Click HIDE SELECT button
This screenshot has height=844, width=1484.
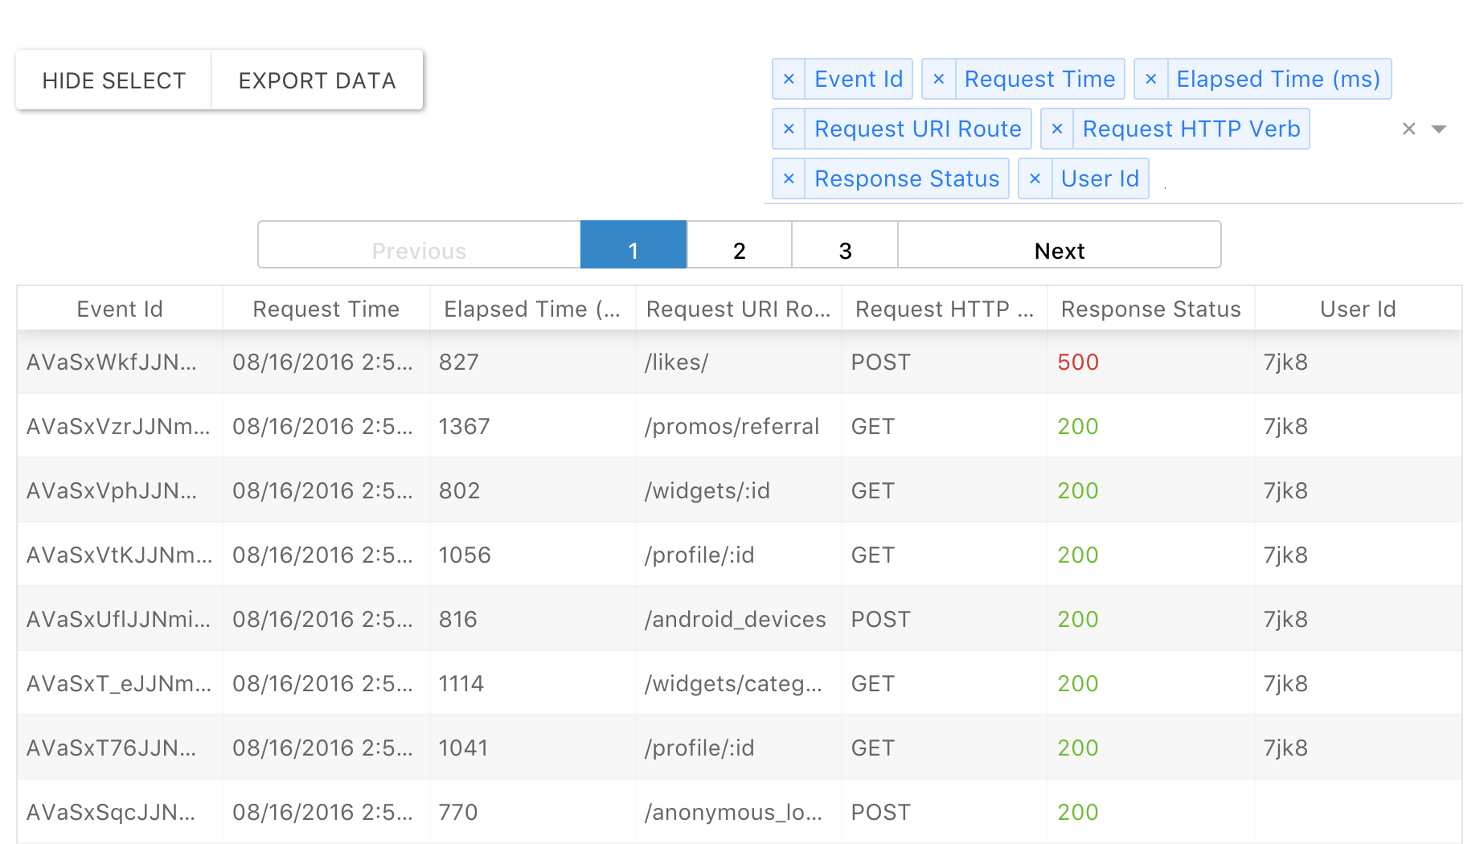tap(113, 80)
